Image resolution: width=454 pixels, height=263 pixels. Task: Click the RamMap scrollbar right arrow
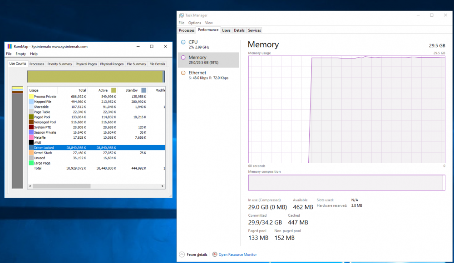(163, 186)
